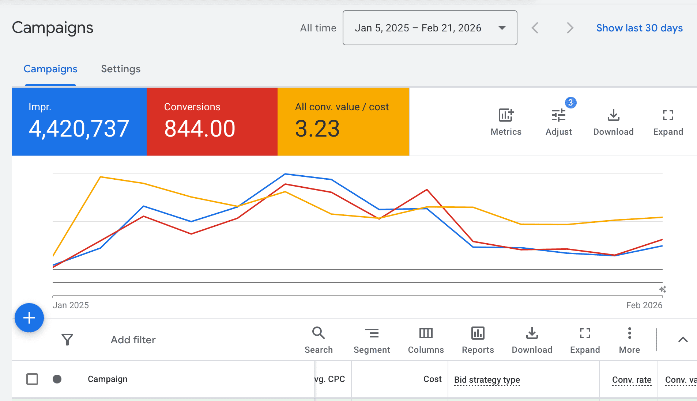The height and width of the screenshot is (401, 697).
Task: Click the grey campaign status dot header
Action: [x=57, y=379]
